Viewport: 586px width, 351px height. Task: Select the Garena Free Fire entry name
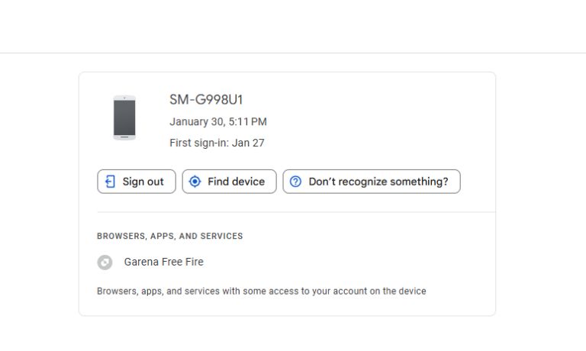[x=163, y=262]
